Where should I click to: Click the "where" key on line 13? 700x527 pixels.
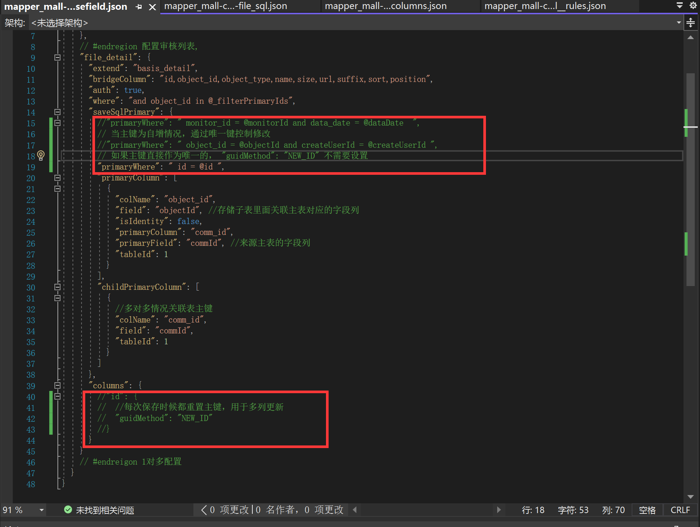(x=104, y=101)
